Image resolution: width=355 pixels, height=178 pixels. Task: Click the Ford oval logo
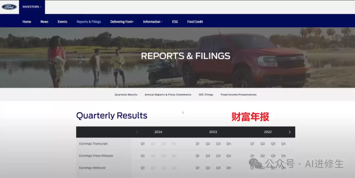click(x=9, y=7)
